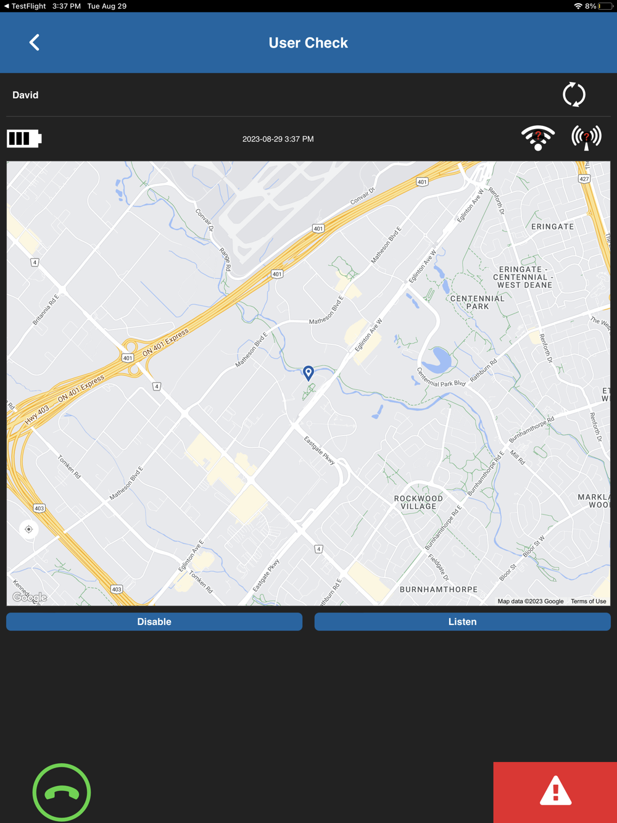Tap the Rockwood Village map label
The width and height of the screenshot is (617, 823).
point(418,502)
